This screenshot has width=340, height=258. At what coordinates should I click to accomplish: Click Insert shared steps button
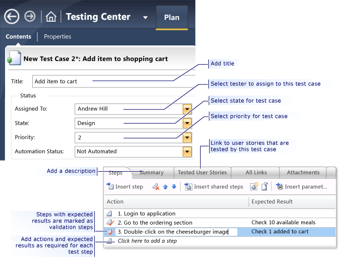pyautogui.click(x=213, y=187)
